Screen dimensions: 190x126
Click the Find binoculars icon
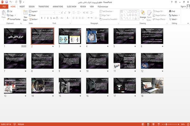click(170, 11)
